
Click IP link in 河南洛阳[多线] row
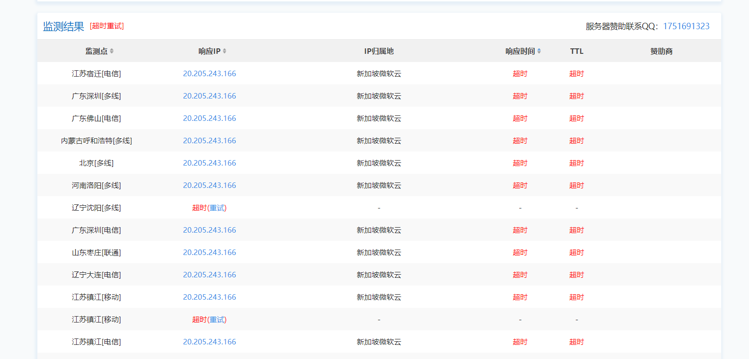coord(209,186)
